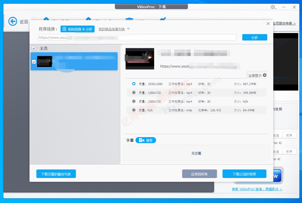Screen dimensions: 302x203
Task: Click the back arrow icon (返回)
Action: click(13, 21)
